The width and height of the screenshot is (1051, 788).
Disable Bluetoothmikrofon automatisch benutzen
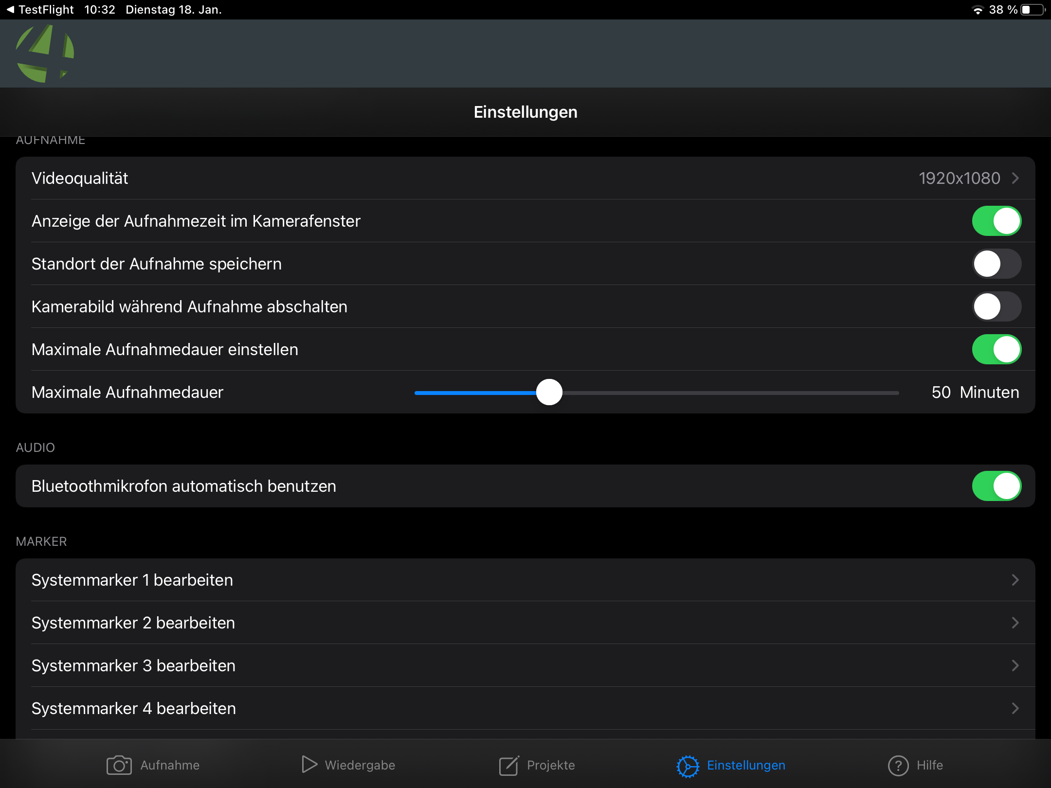pos(997,485)
